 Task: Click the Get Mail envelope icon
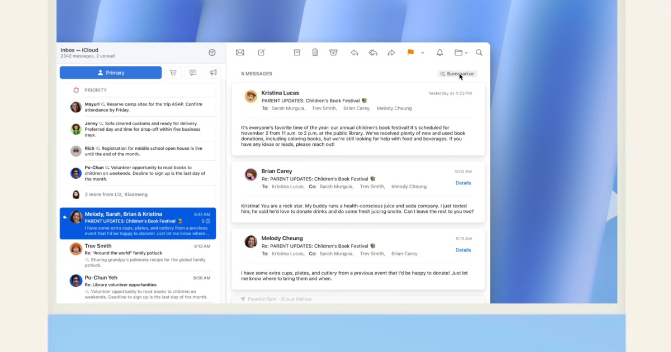click(240, 53)
